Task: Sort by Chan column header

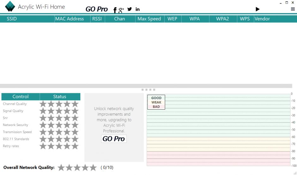Action: pyautogui.click(x=120, y=19)
